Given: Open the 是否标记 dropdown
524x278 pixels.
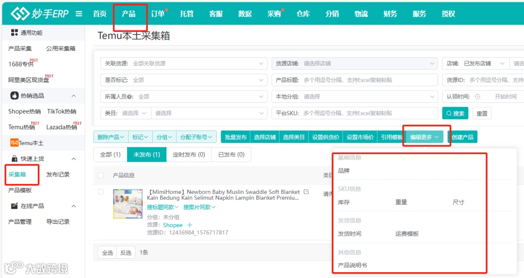Looking at the screenshot, I should [184, 80].
